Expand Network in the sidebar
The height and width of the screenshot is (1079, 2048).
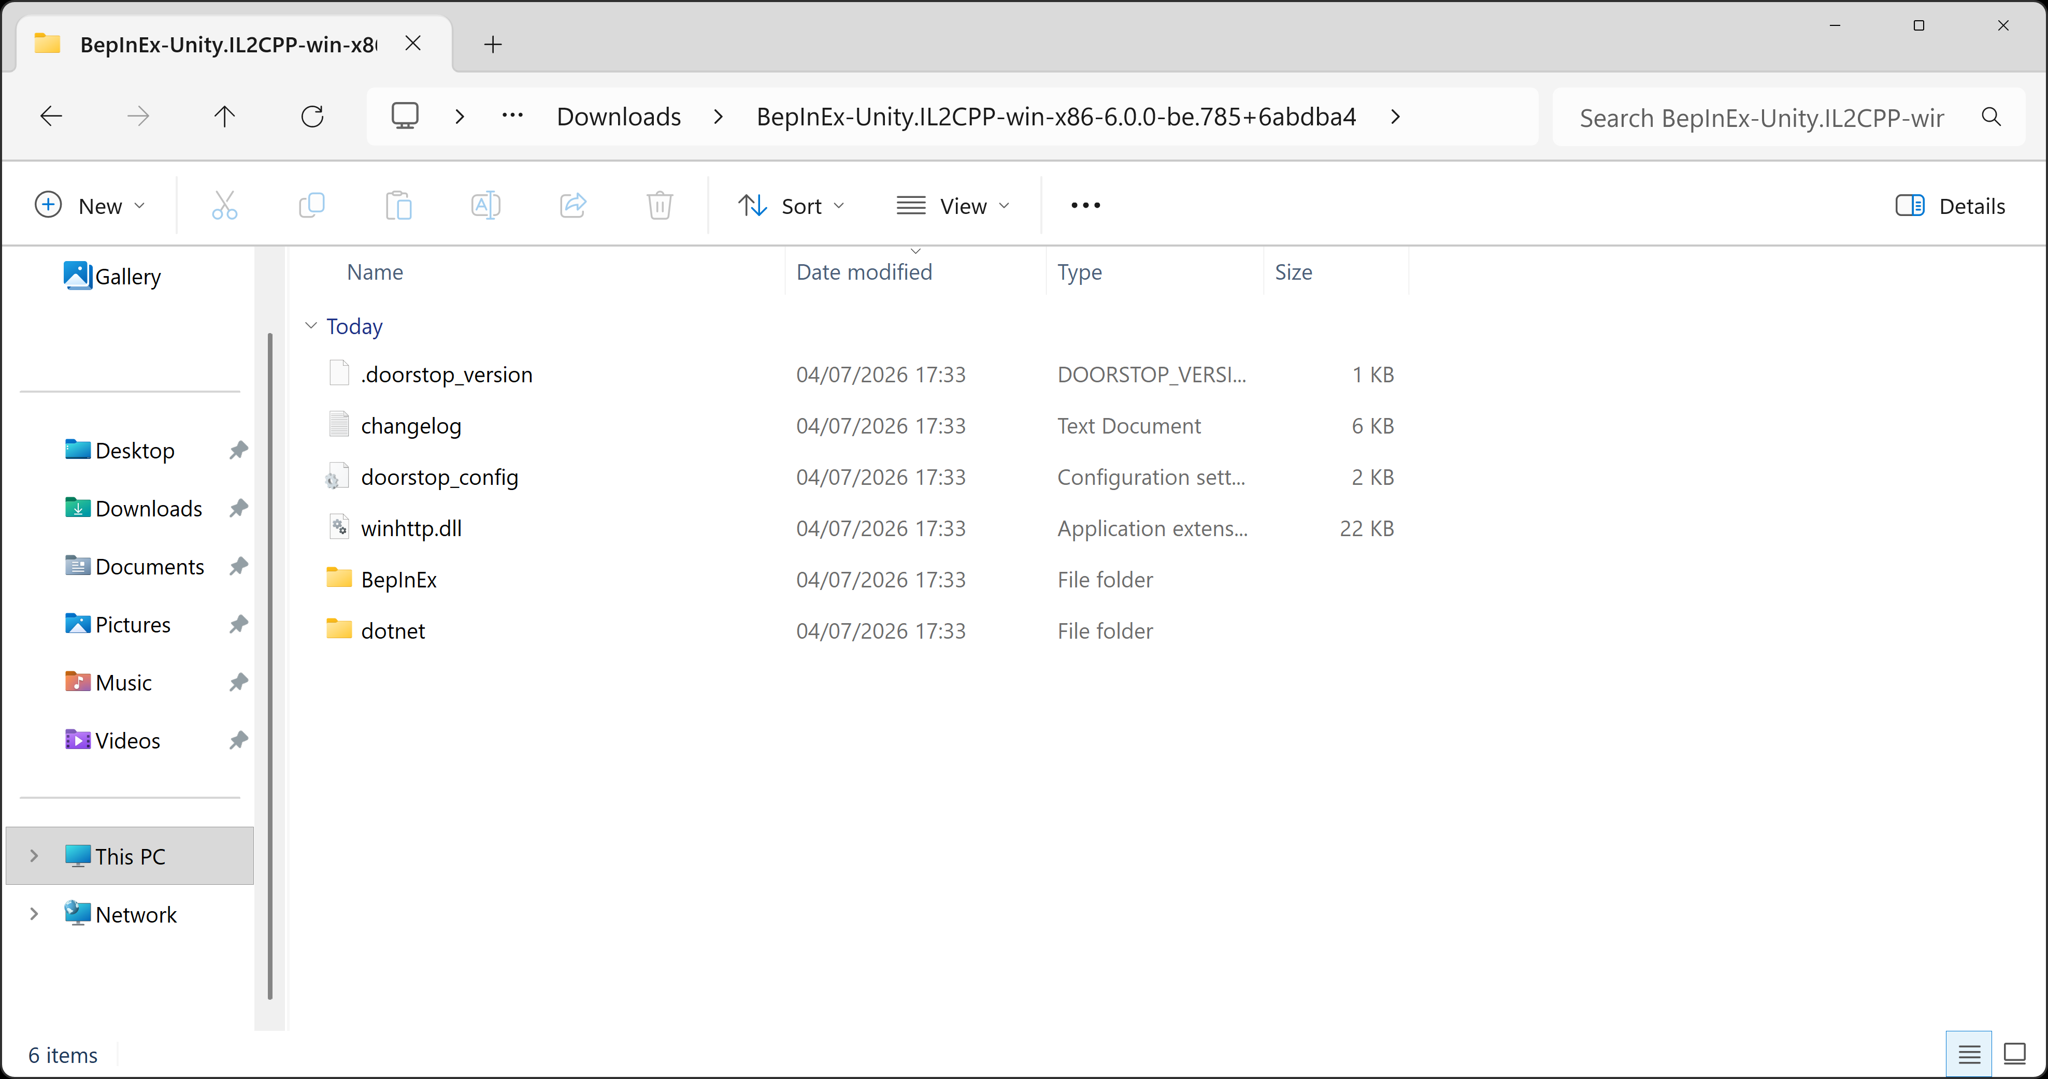[x=34, y=914]
